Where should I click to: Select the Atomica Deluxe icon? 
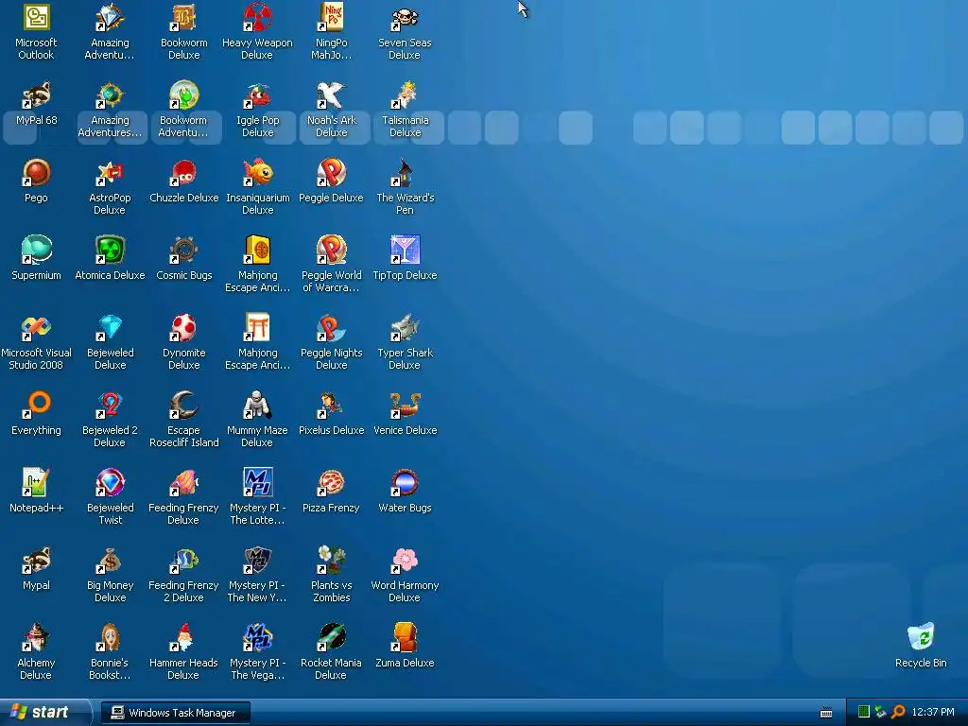point(110,251)
